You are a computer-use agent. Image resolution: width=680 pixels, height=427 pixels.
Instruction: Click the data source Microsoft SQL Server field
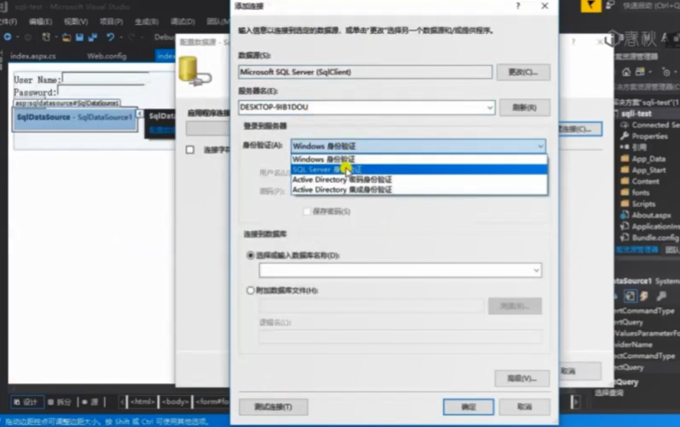click(365, 72)
